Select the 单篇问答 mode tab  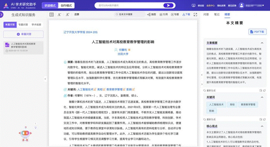[x=10, y=24]
